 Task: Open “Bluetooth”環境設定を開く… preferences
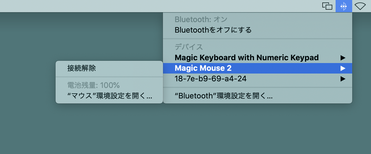pos(224,96)
